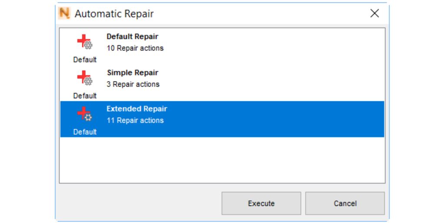Click the Default caption under Simple Repair icon
Viewport: 445px width, 224px height.
coord(85,96)
